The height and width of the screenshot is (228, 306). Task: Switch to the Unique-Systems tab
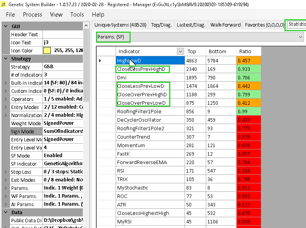click(120, 25)
